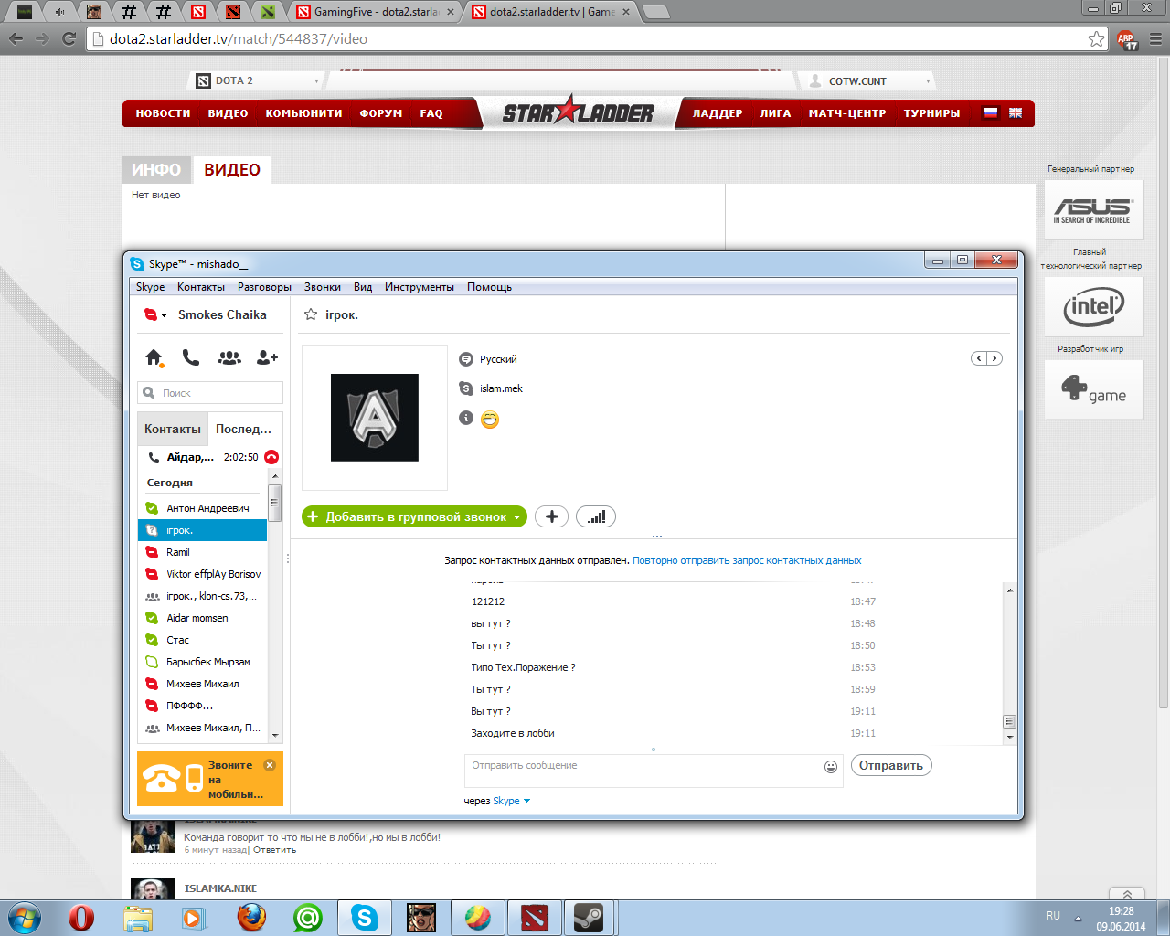Open Opera from the taskbar
Screen dimensions: 1170x936
[81, 917]
